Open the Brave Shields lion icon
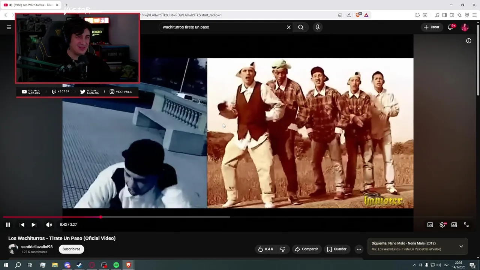The height and width of the screenshot is (270, 480). pyautogui.click(x=358, y=15)
